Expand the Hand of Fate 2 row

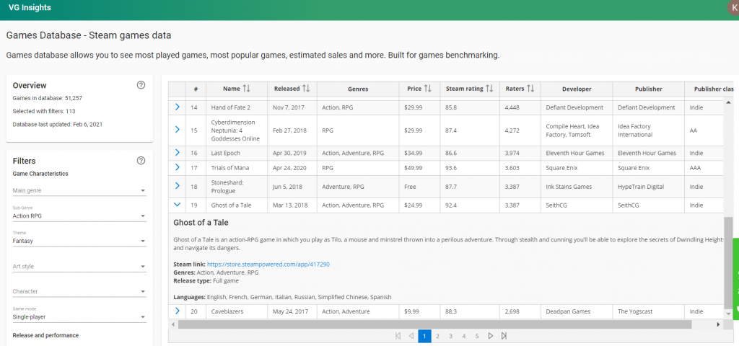pyautogui.click(x=178, y=107)
